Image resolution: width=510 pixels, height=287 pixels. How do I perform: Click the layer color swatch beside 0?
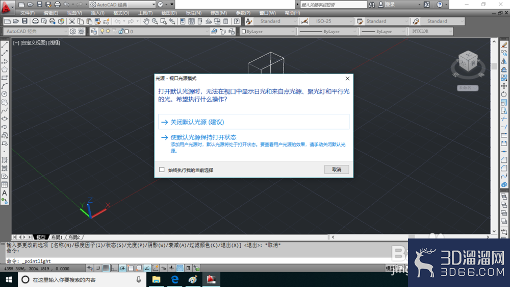(127, 31)
